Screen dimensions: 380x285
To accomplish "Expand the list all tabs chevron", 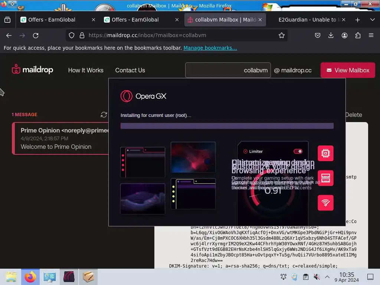I will (373, 20).
